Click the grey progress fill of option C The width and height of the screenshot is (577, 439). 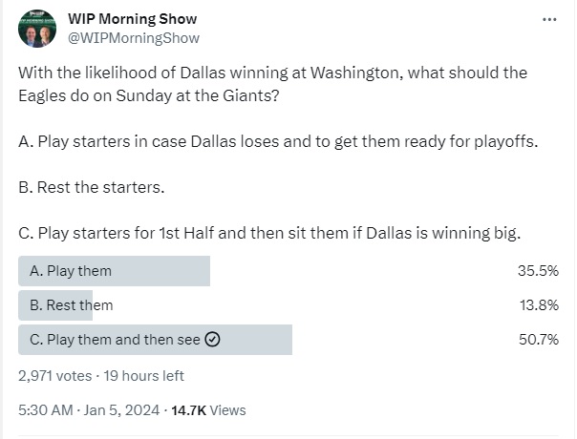click(x=258, y=340)
